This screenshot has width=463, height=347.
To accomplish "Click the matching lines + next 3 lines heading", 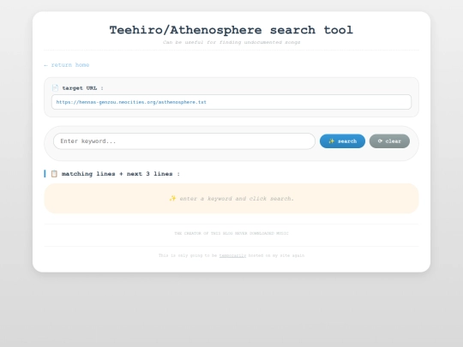I will click(121, 174).
